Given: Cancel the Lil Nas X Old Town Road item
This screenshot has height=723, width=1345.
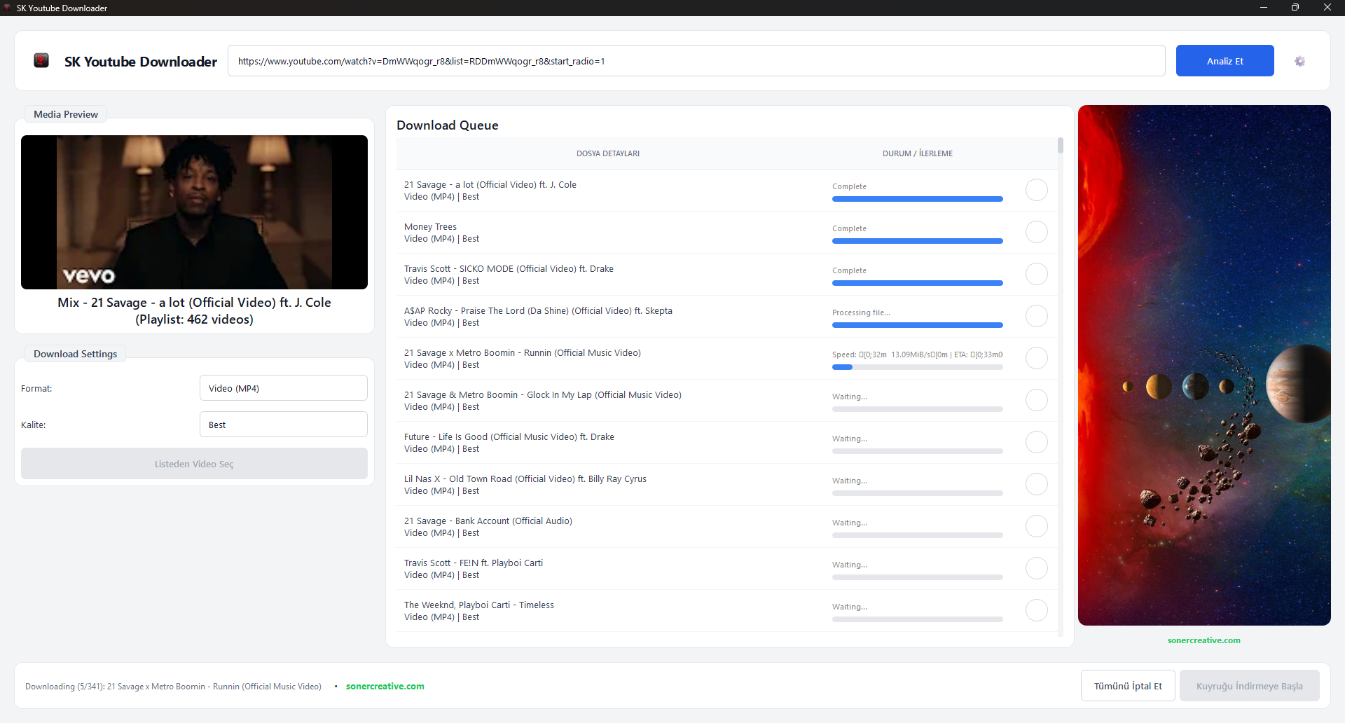Looking at the screenshot, I should (1037, 484).
